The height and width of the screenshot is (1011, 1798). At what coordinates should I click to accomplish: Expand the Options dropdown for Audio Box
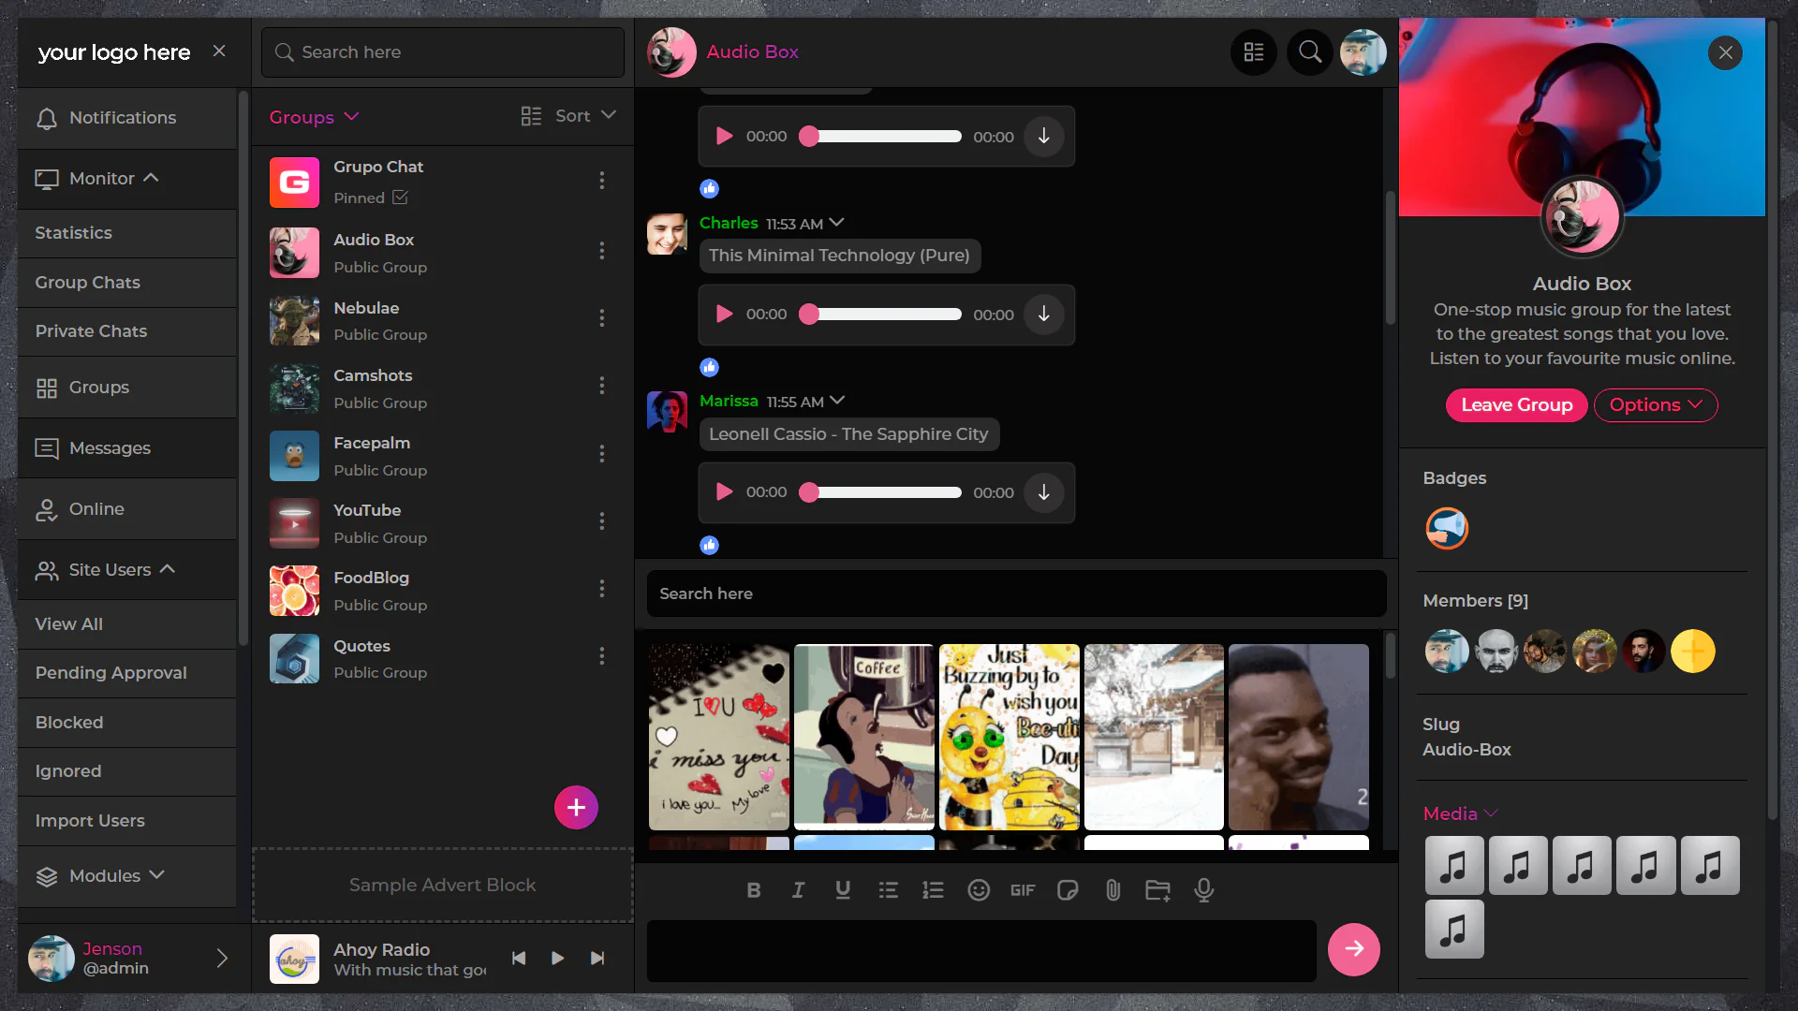pyautogui.click(x=1655, y=405)
